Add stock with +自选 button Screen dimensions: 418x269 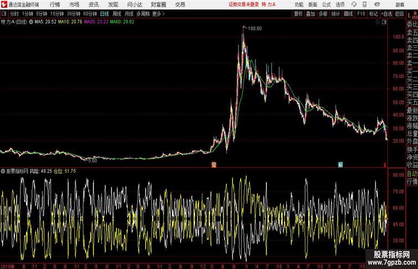[386, 14]
